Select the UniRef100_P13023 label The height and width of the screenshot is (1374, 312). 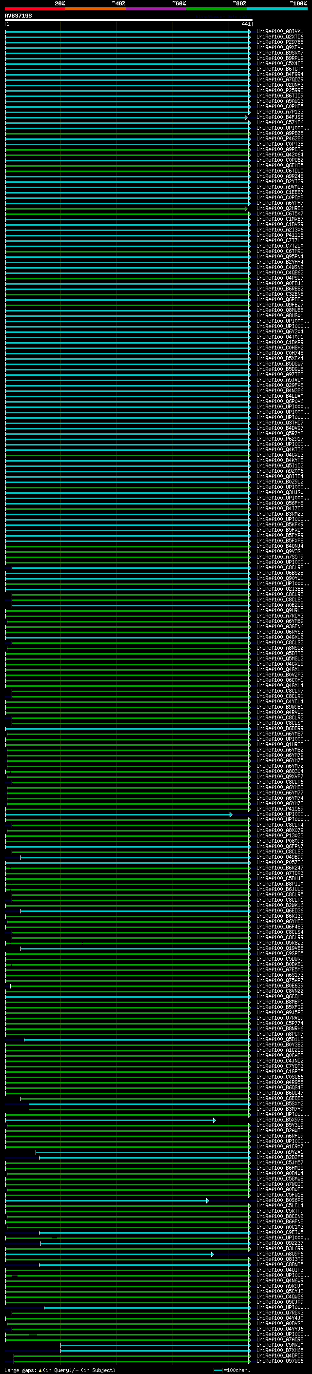(x=280, y=836)
